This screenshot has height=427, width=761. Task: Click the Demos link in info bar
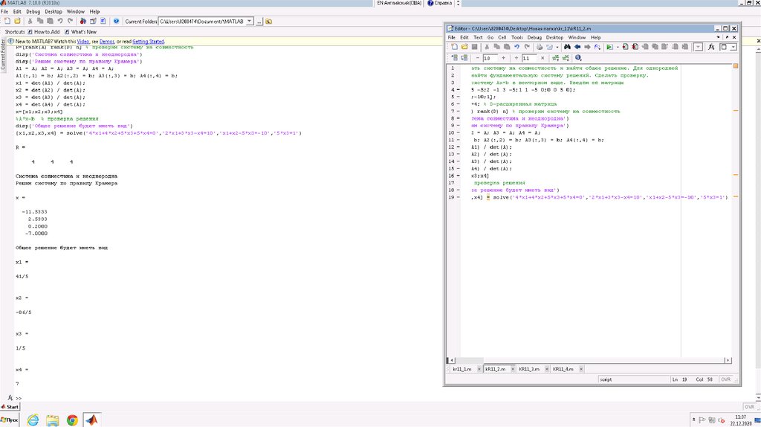click(107, 41)
